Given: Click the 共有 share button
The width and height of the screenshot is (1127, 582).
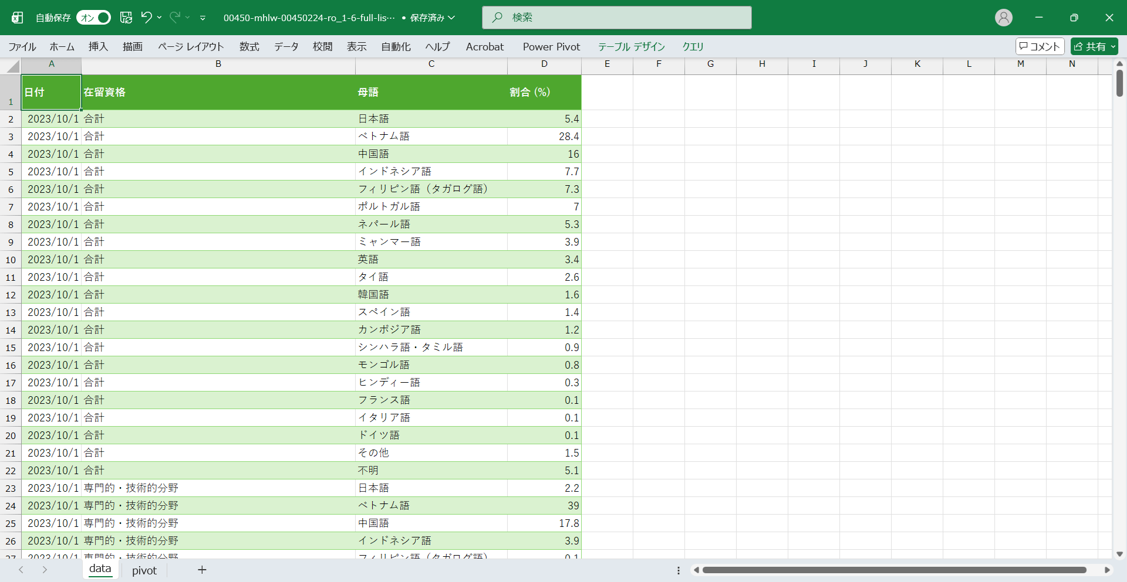Looking at the screenshot, I should pos(1094,46).
